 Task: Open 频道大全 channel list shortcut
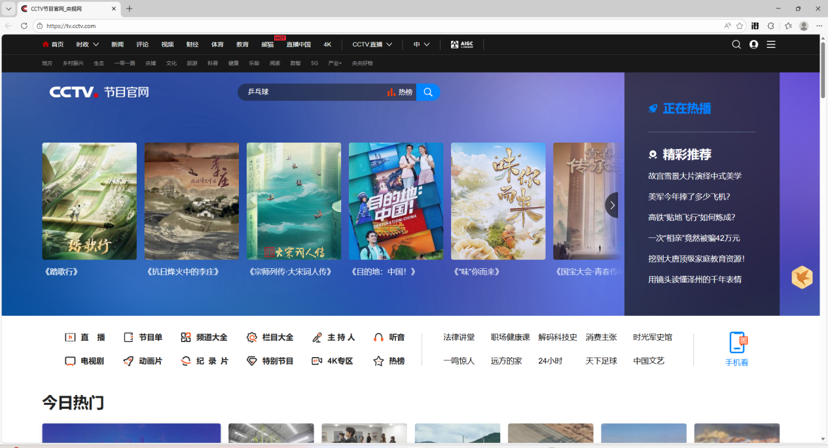point(204,337)
